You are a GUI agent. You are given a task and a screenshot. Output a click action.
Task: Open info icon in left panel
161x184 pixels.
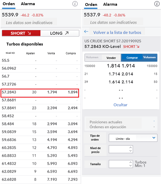coord(75,4)
